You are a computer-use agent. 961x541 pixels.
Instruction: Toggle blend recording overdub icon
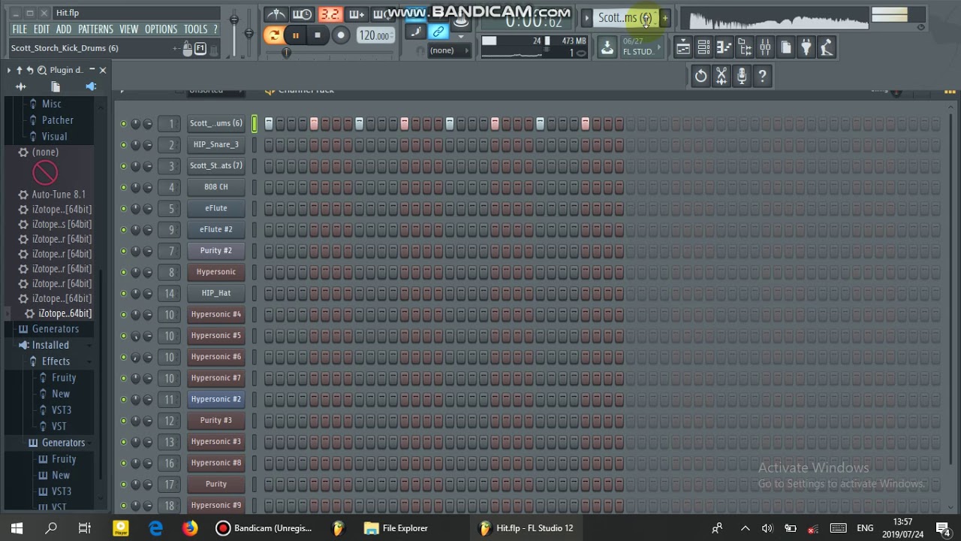point(356,15)
